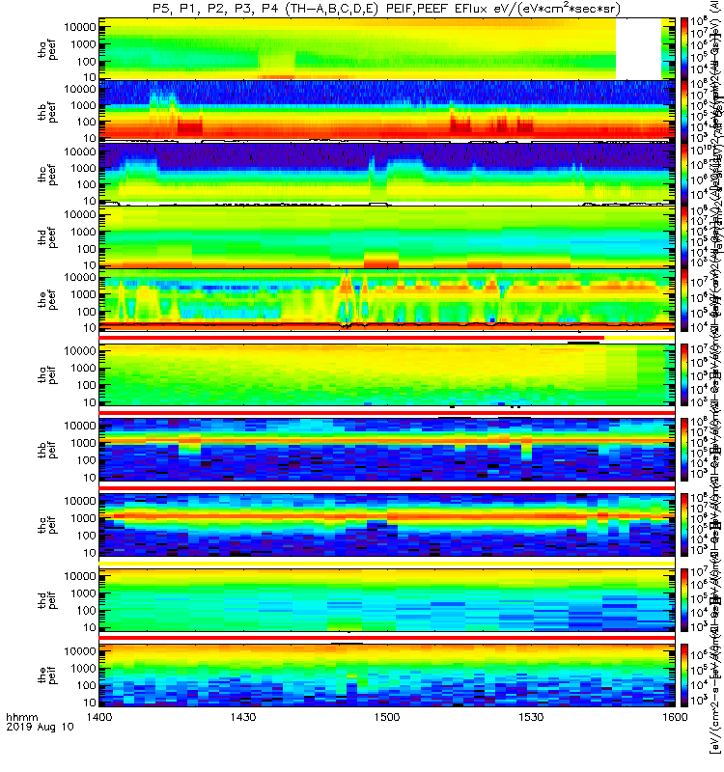Select the 'thc peef' panel label

47,175
